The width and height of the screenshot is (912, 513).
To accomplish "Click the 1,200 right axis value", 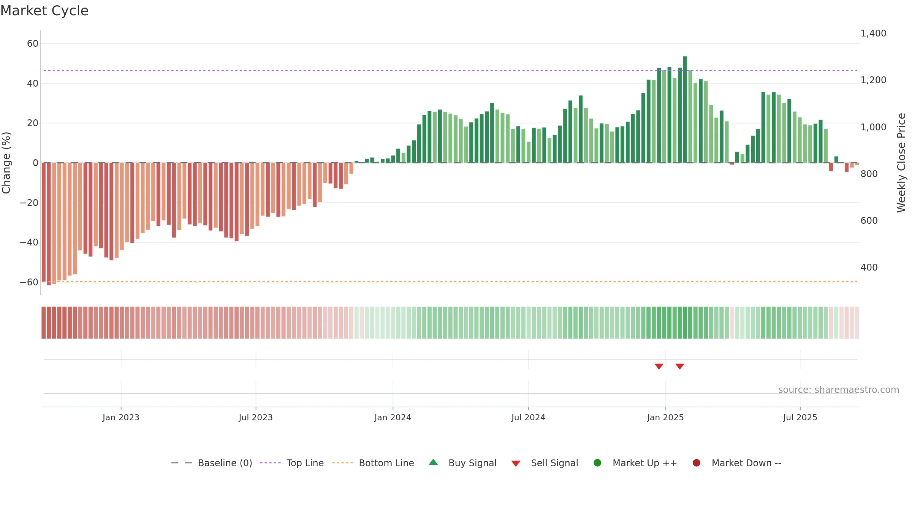I will [x=873, y=80].
